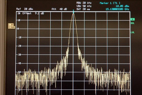Click the -50 dB axis label

click(x=19, y=72)
